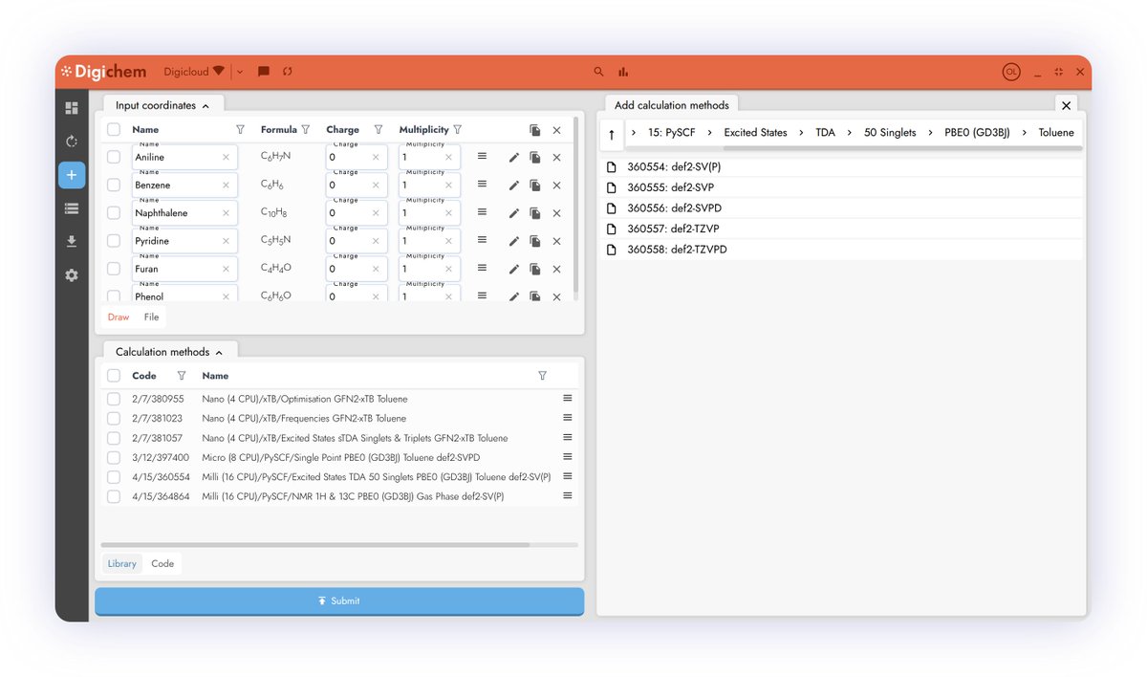The width and height of the screenshot is (1147, 677).
Task: Open the Digicloud dropdown chevron
Action: point(240,72)
